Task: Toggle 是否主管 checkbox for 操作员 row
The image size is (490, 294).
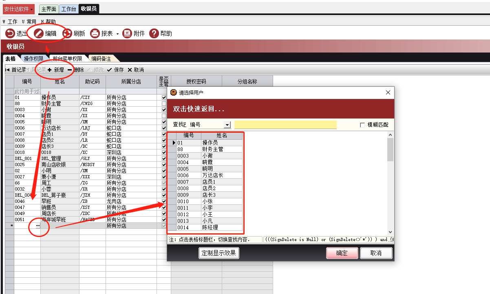Action: (164, 98)
